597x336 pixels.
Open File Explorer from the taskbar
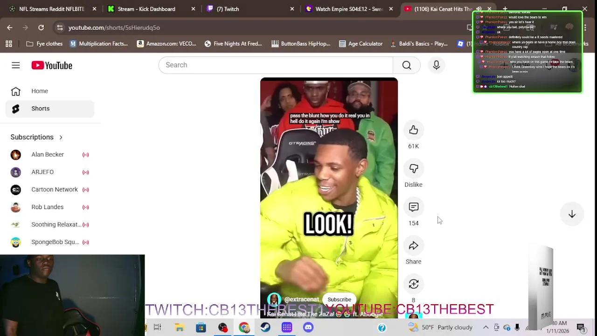(179, 327)
